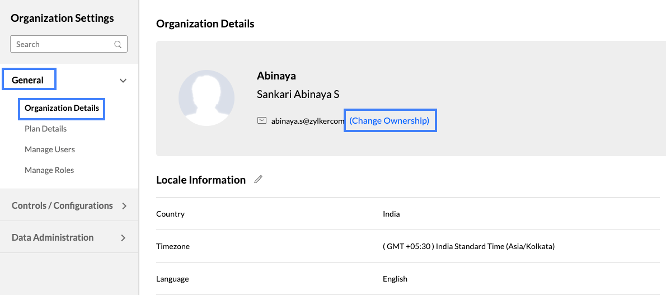Focus the settings Search field
This screenshot has width=666, height=295.
click(62, 44)
